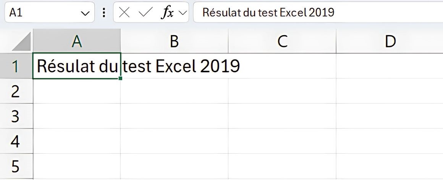This screenshot has width=443, height=180.
Task: Select column D header
Action: (390, 41)
